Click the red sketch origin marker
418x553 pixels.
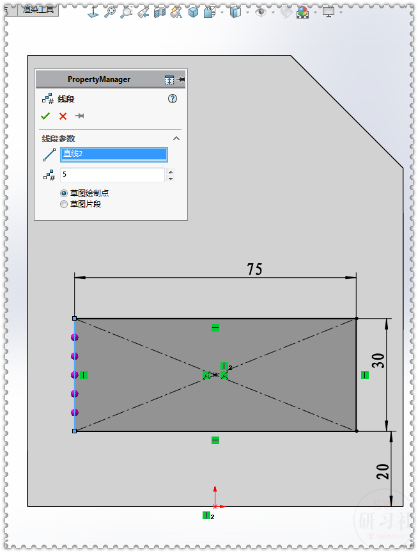pos(215,506)
